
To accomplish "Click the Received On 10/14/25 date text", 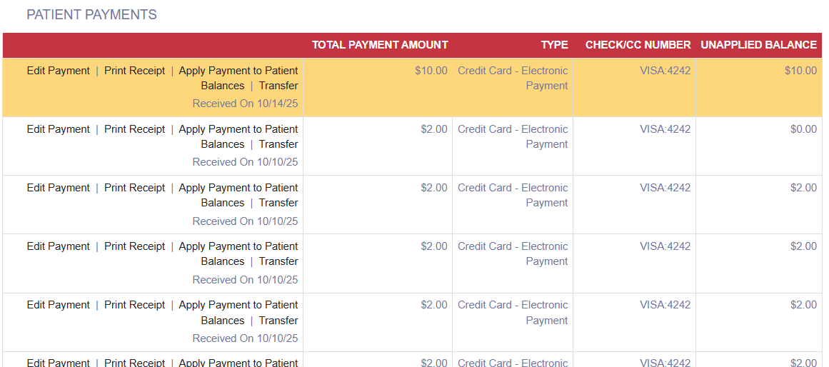I will tap(245, 104).
